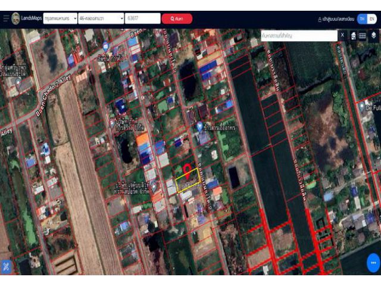381x286 pixels.
Task: Click the De Fulll place marker
Action: tap(361, 106)
